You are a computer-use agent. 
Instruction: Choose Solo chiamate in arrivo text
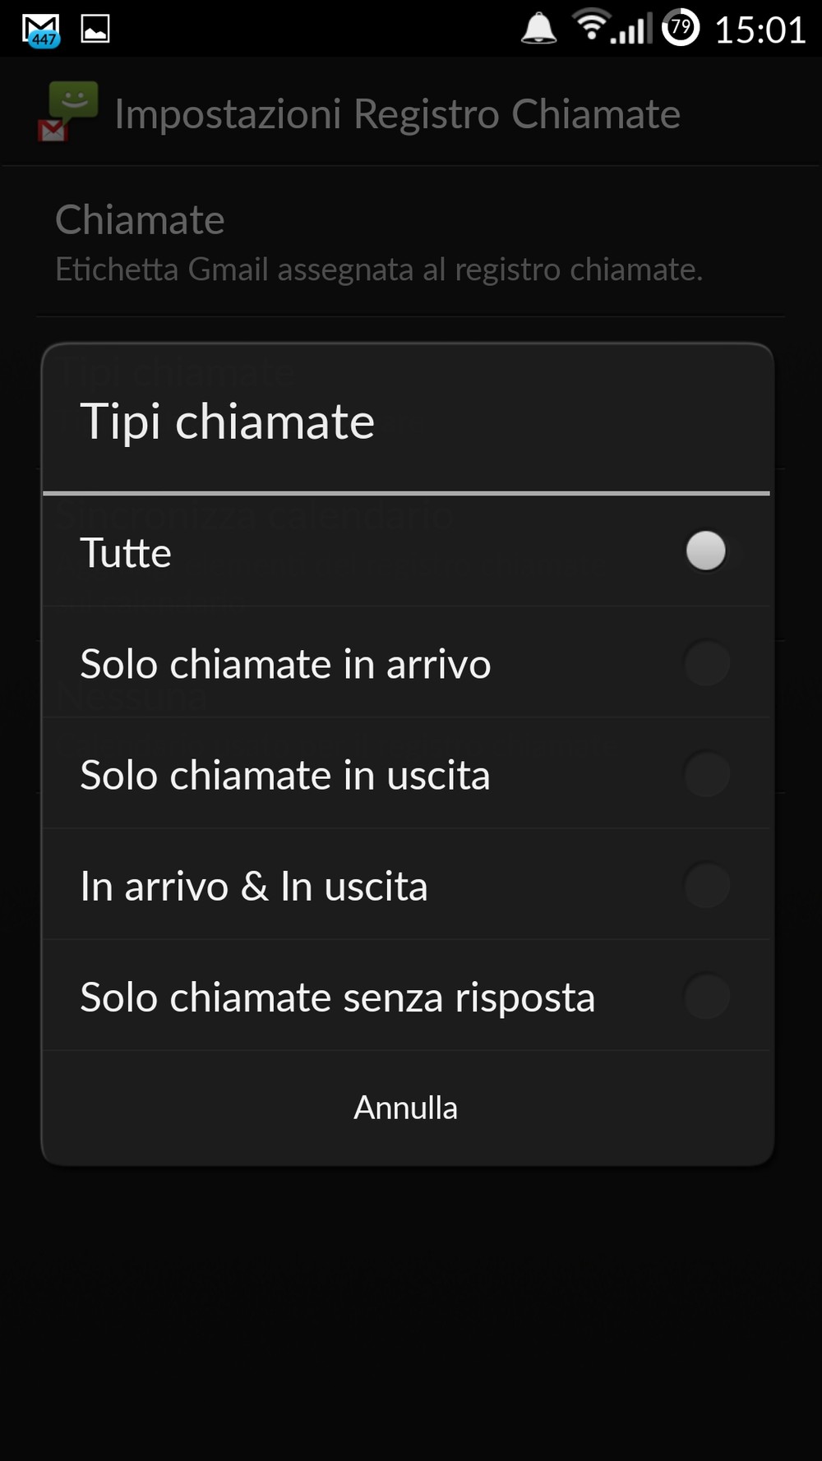(x=285, y=664)
